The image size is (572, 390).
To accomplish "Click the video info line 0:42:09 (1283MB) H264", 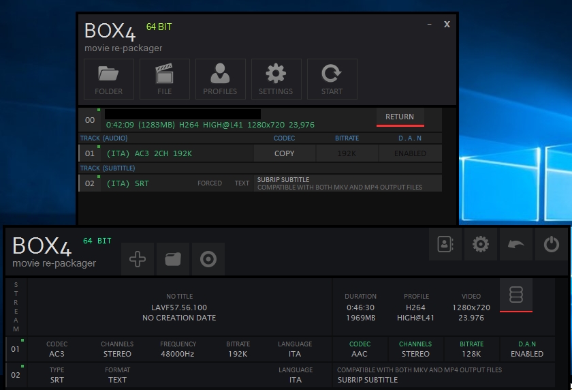I will (210, 125).
